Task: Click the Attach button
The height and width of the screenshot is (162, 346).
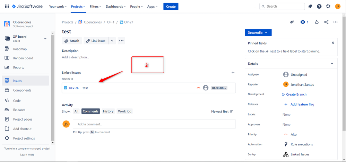Action: (x=72, y=41)
